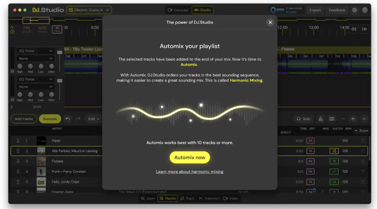Delete the Viper track via trash icon
The image size is (377, 209).
click(363, 141)
